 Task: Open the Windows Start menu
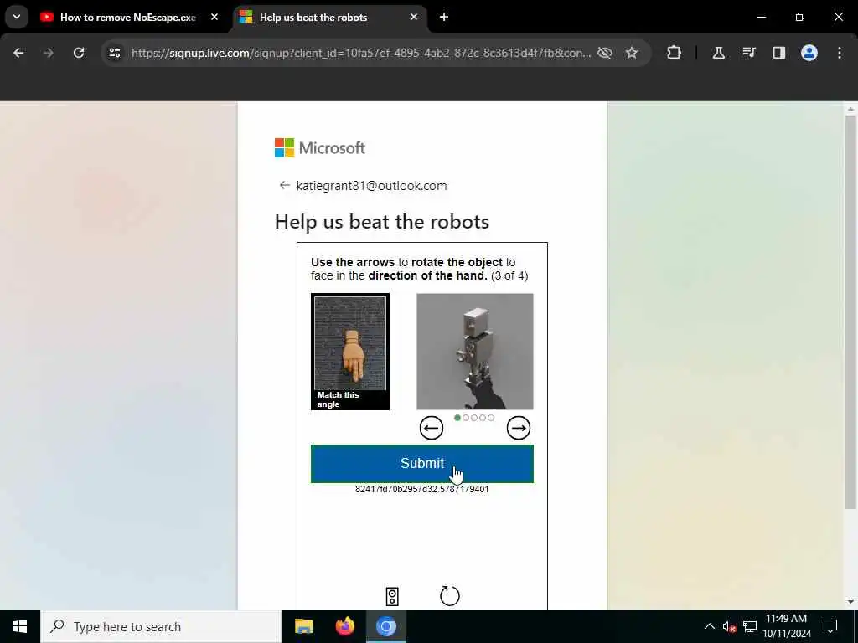[x=20, y=626]
